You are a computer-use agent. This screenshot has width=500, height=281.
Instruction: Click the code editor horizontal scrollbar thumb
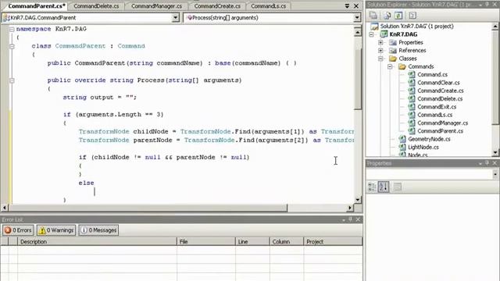(148, 208)
